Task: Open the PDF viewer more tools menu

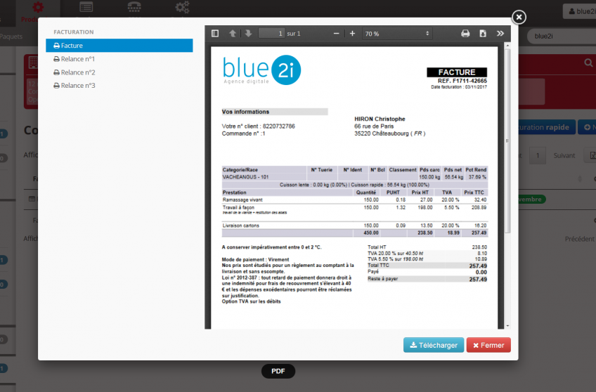Action: pos(500,34)
